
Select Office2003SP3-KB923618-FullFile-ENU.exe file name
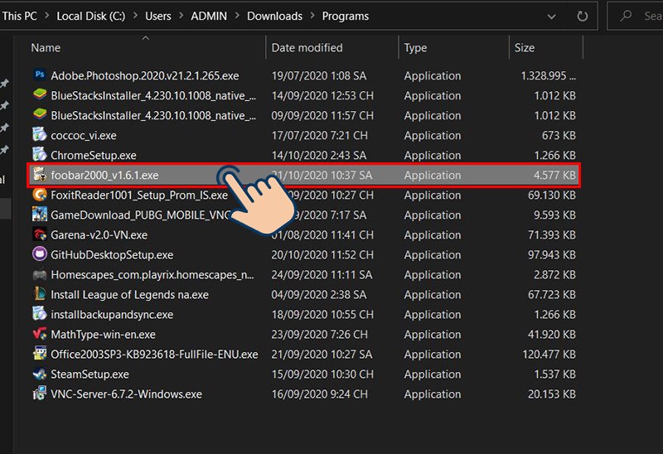click(x=154, y=355)
